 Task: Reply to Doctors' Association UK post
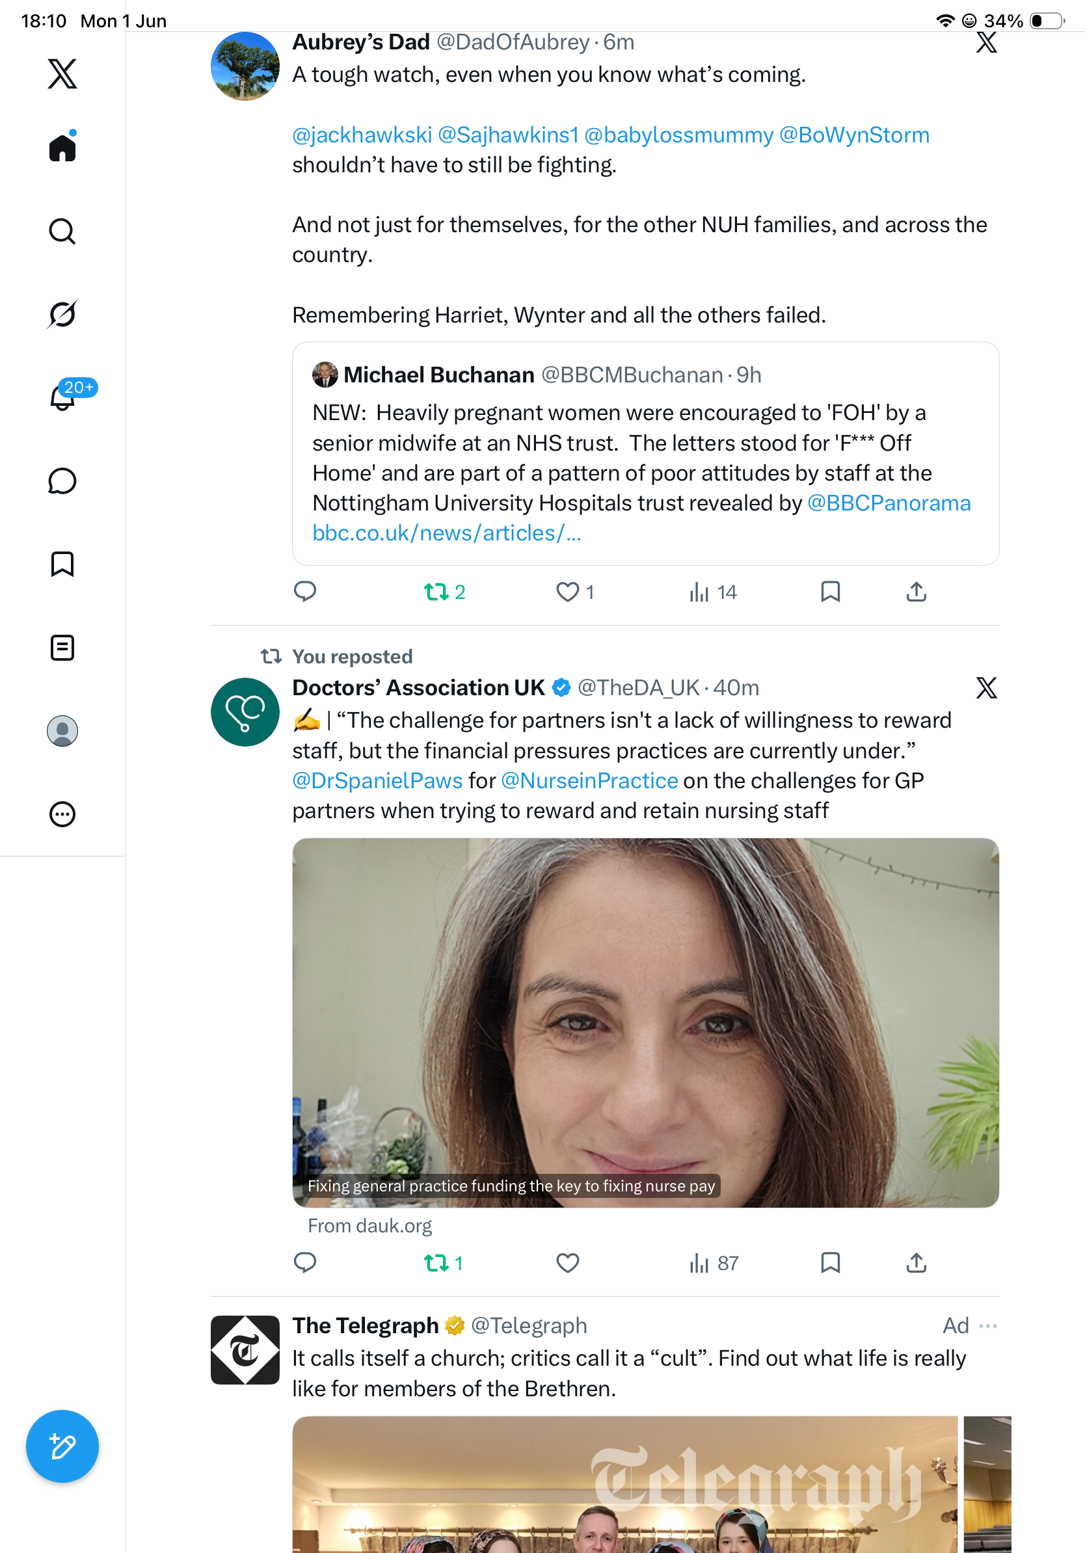tap(305, 1263)
